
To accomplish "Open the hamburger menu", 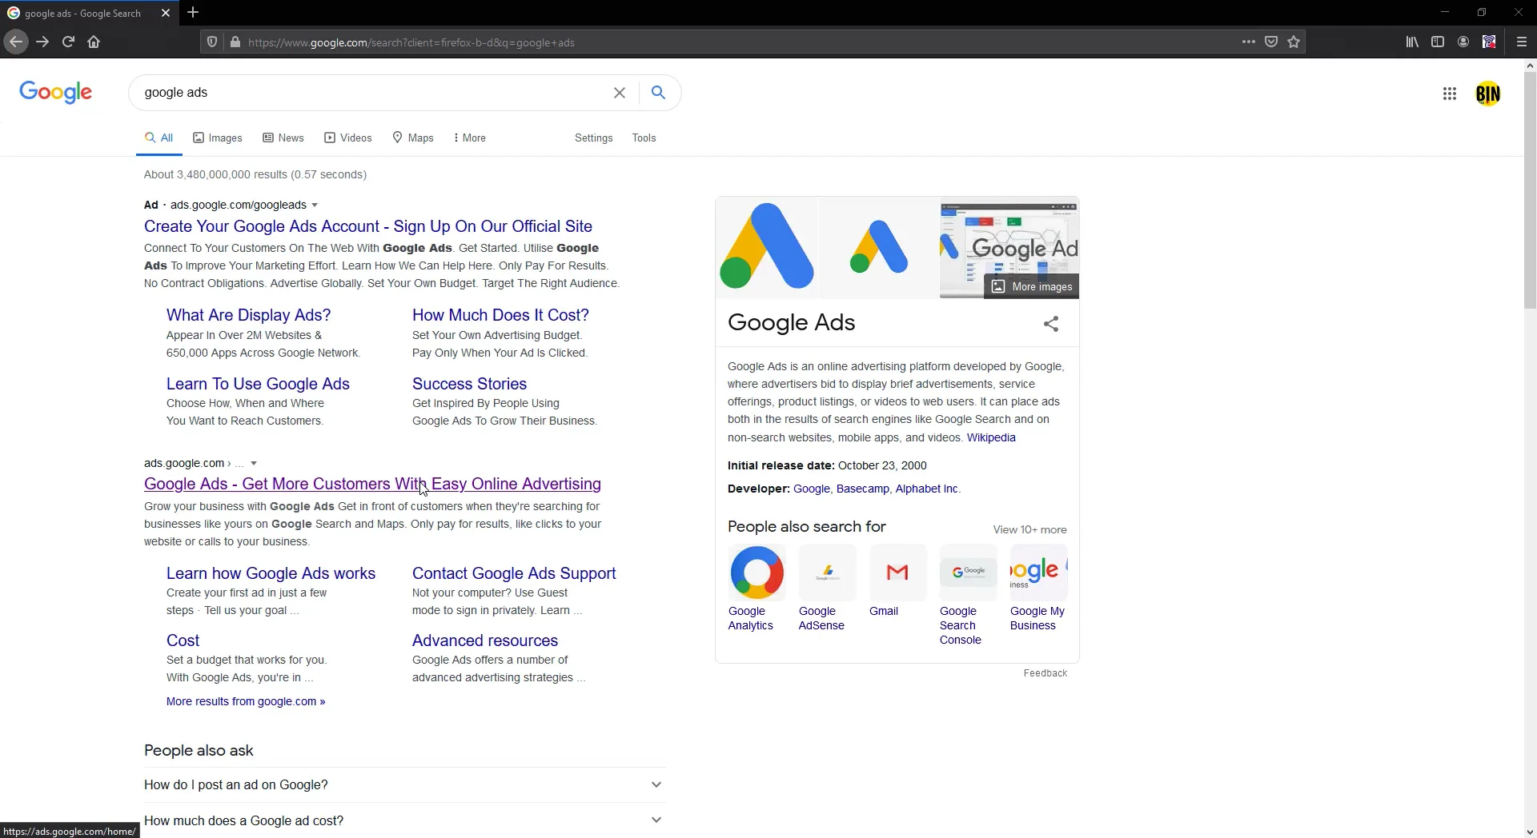I will pyautogui.click(x=1523, y=42).
